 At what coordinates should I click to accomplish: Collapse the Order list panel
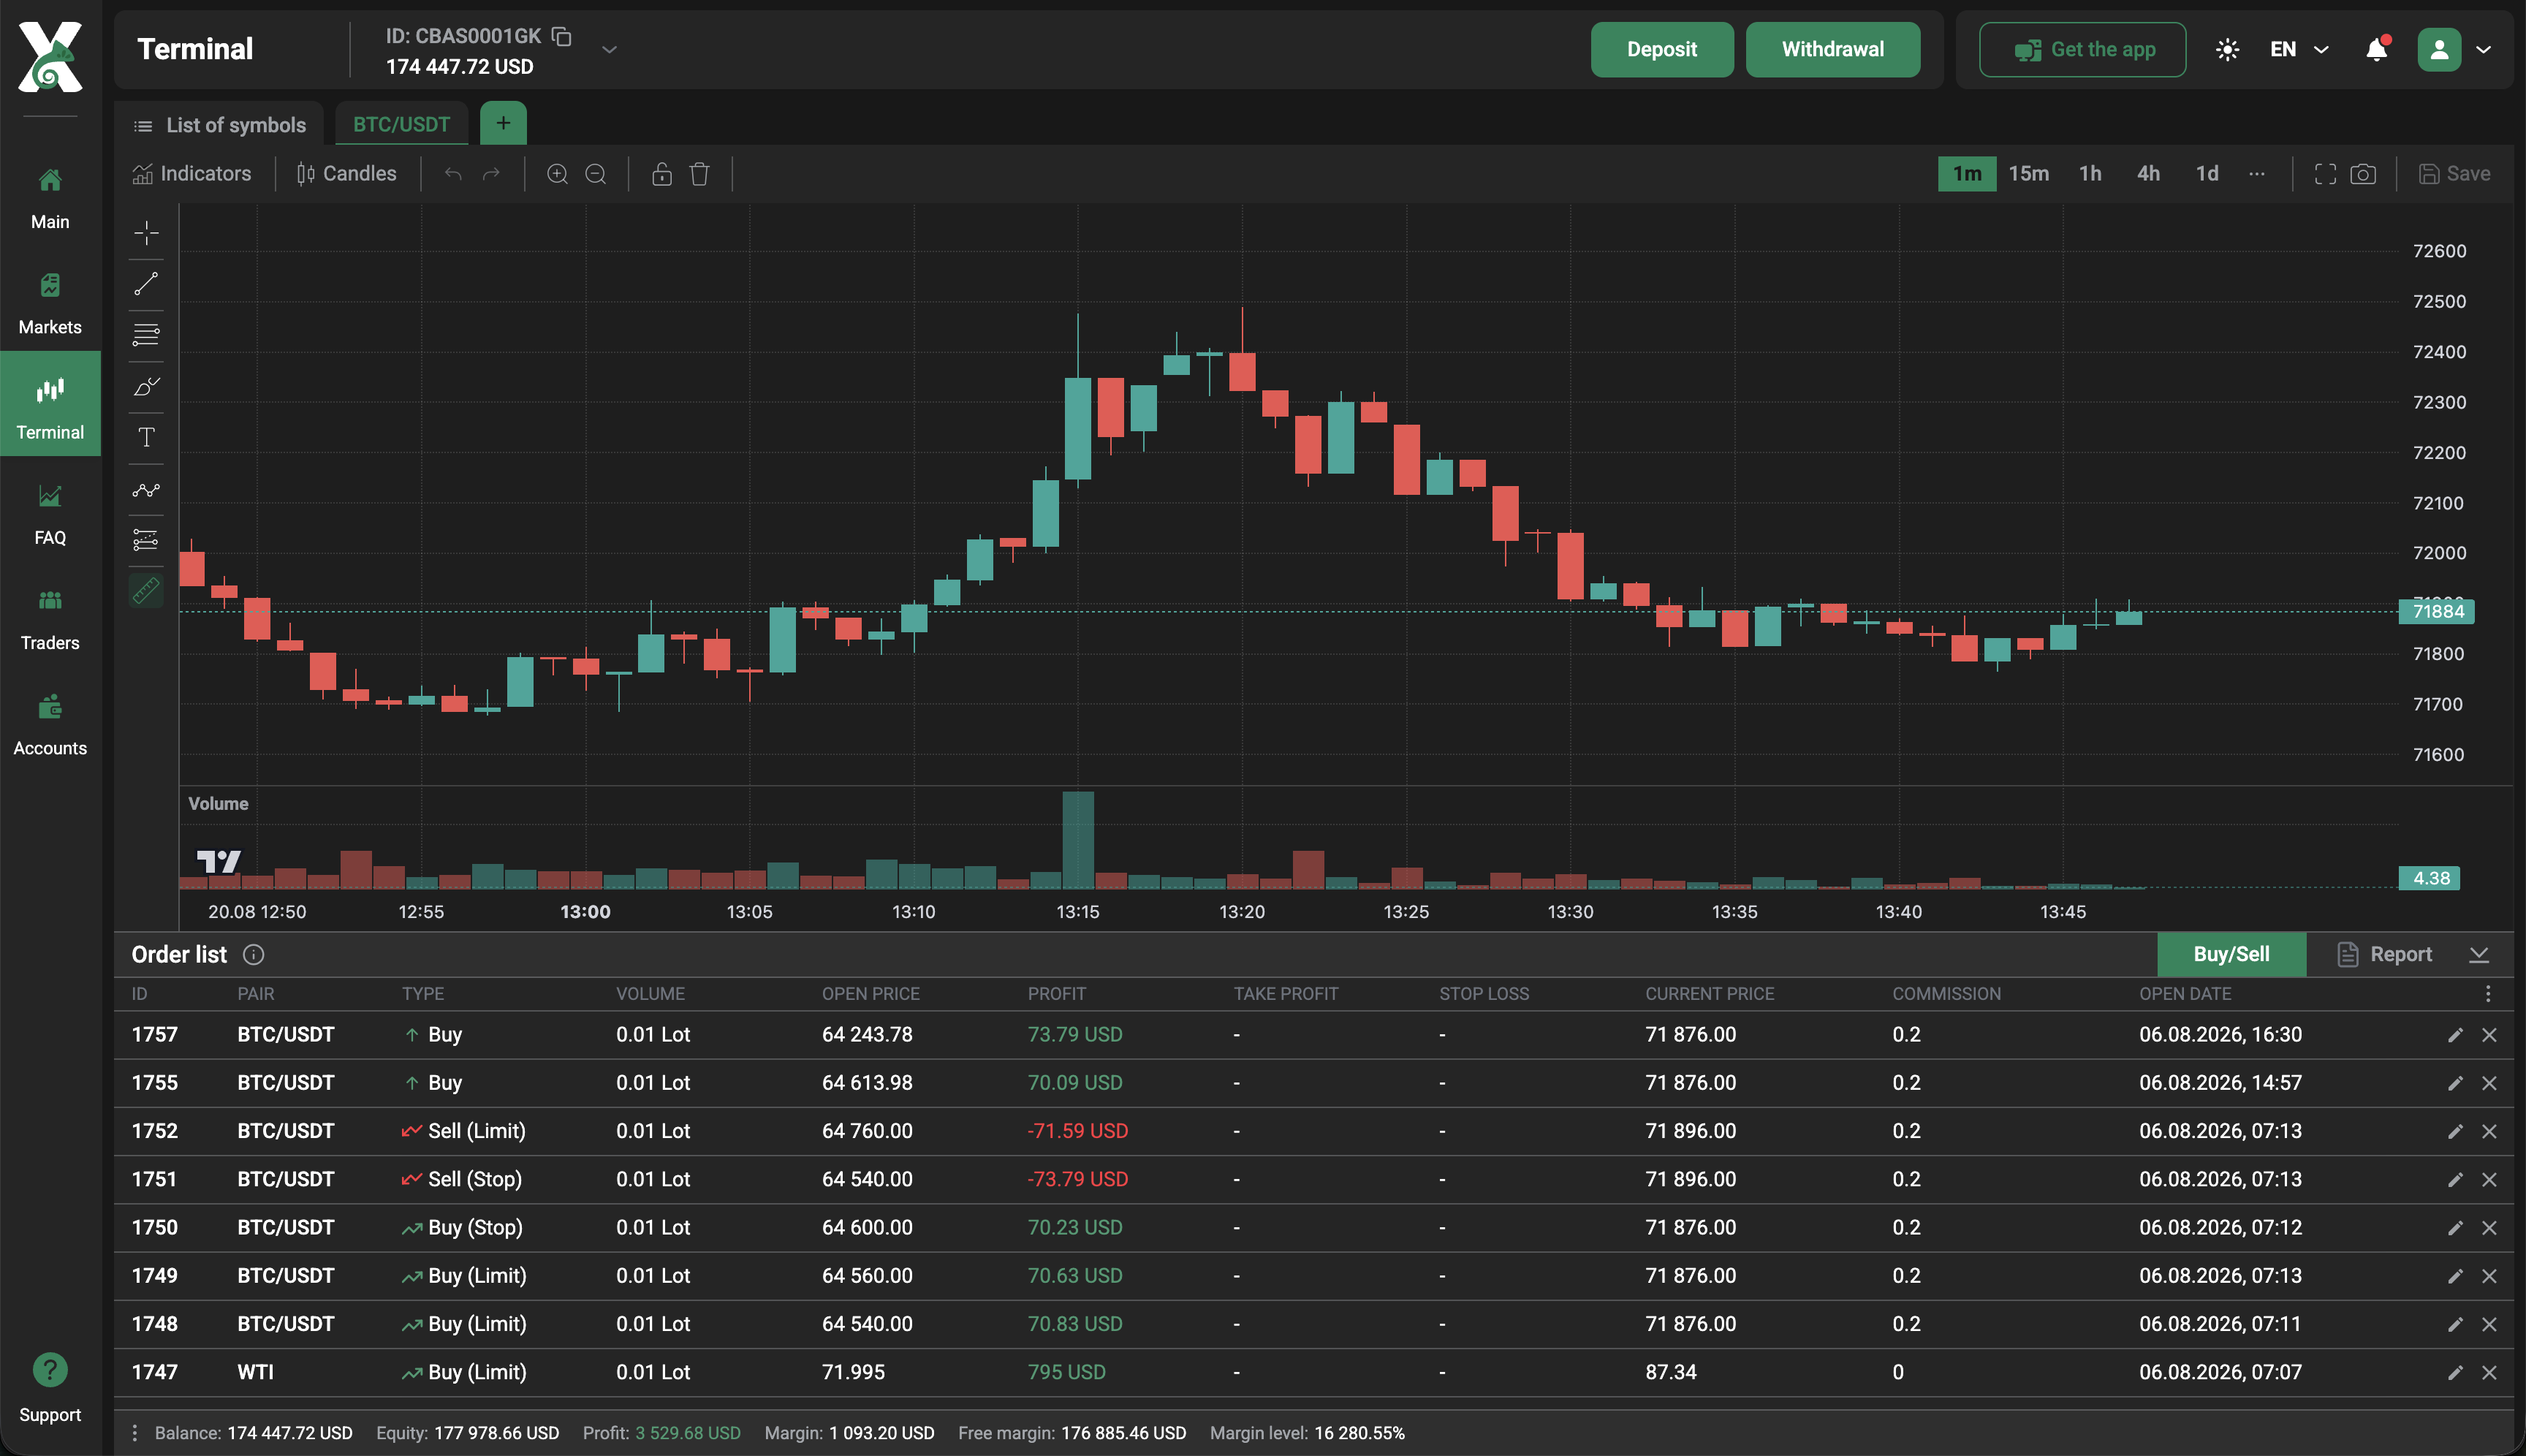[x=2478, y=955]
